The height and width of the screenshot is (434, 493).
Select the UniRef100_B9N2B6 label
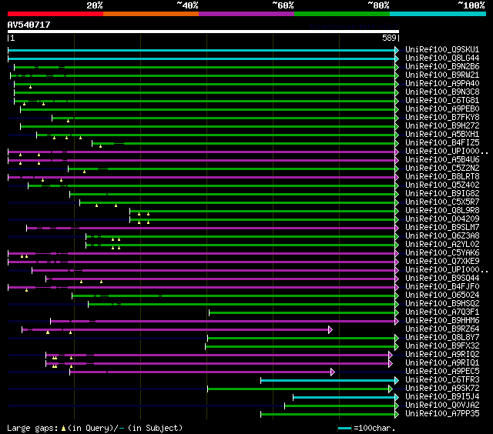click(x=442, y=67)
